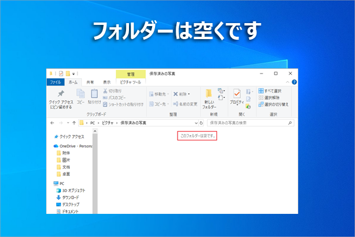This screenshot has height=237, width=355.
Task: Open the recent locations dropdown arrow
Action: 68,123
